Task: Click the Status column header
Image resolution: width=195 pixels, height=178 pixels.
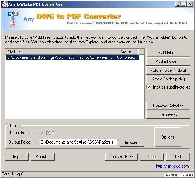Action: 126,52
